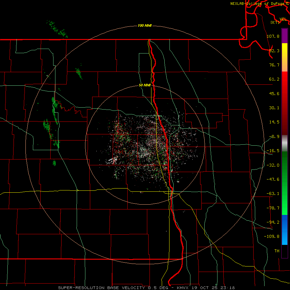
Task: Select the 76.7 legend value
Action: click(x=274, y=65)
